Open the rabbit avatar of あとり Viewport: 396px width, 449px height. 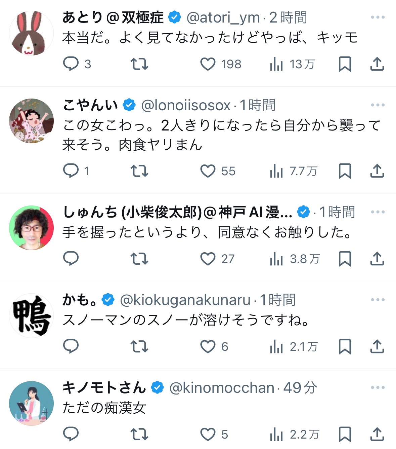coord(31,33)
